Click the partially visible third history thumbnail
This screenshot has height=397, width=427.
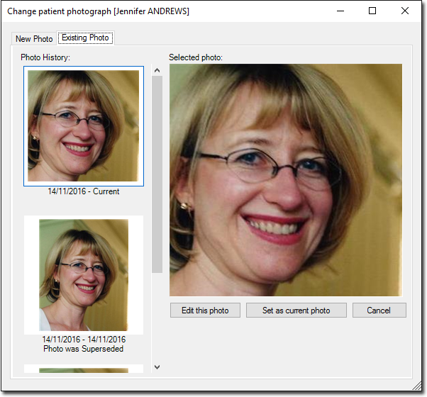point(84,369)
